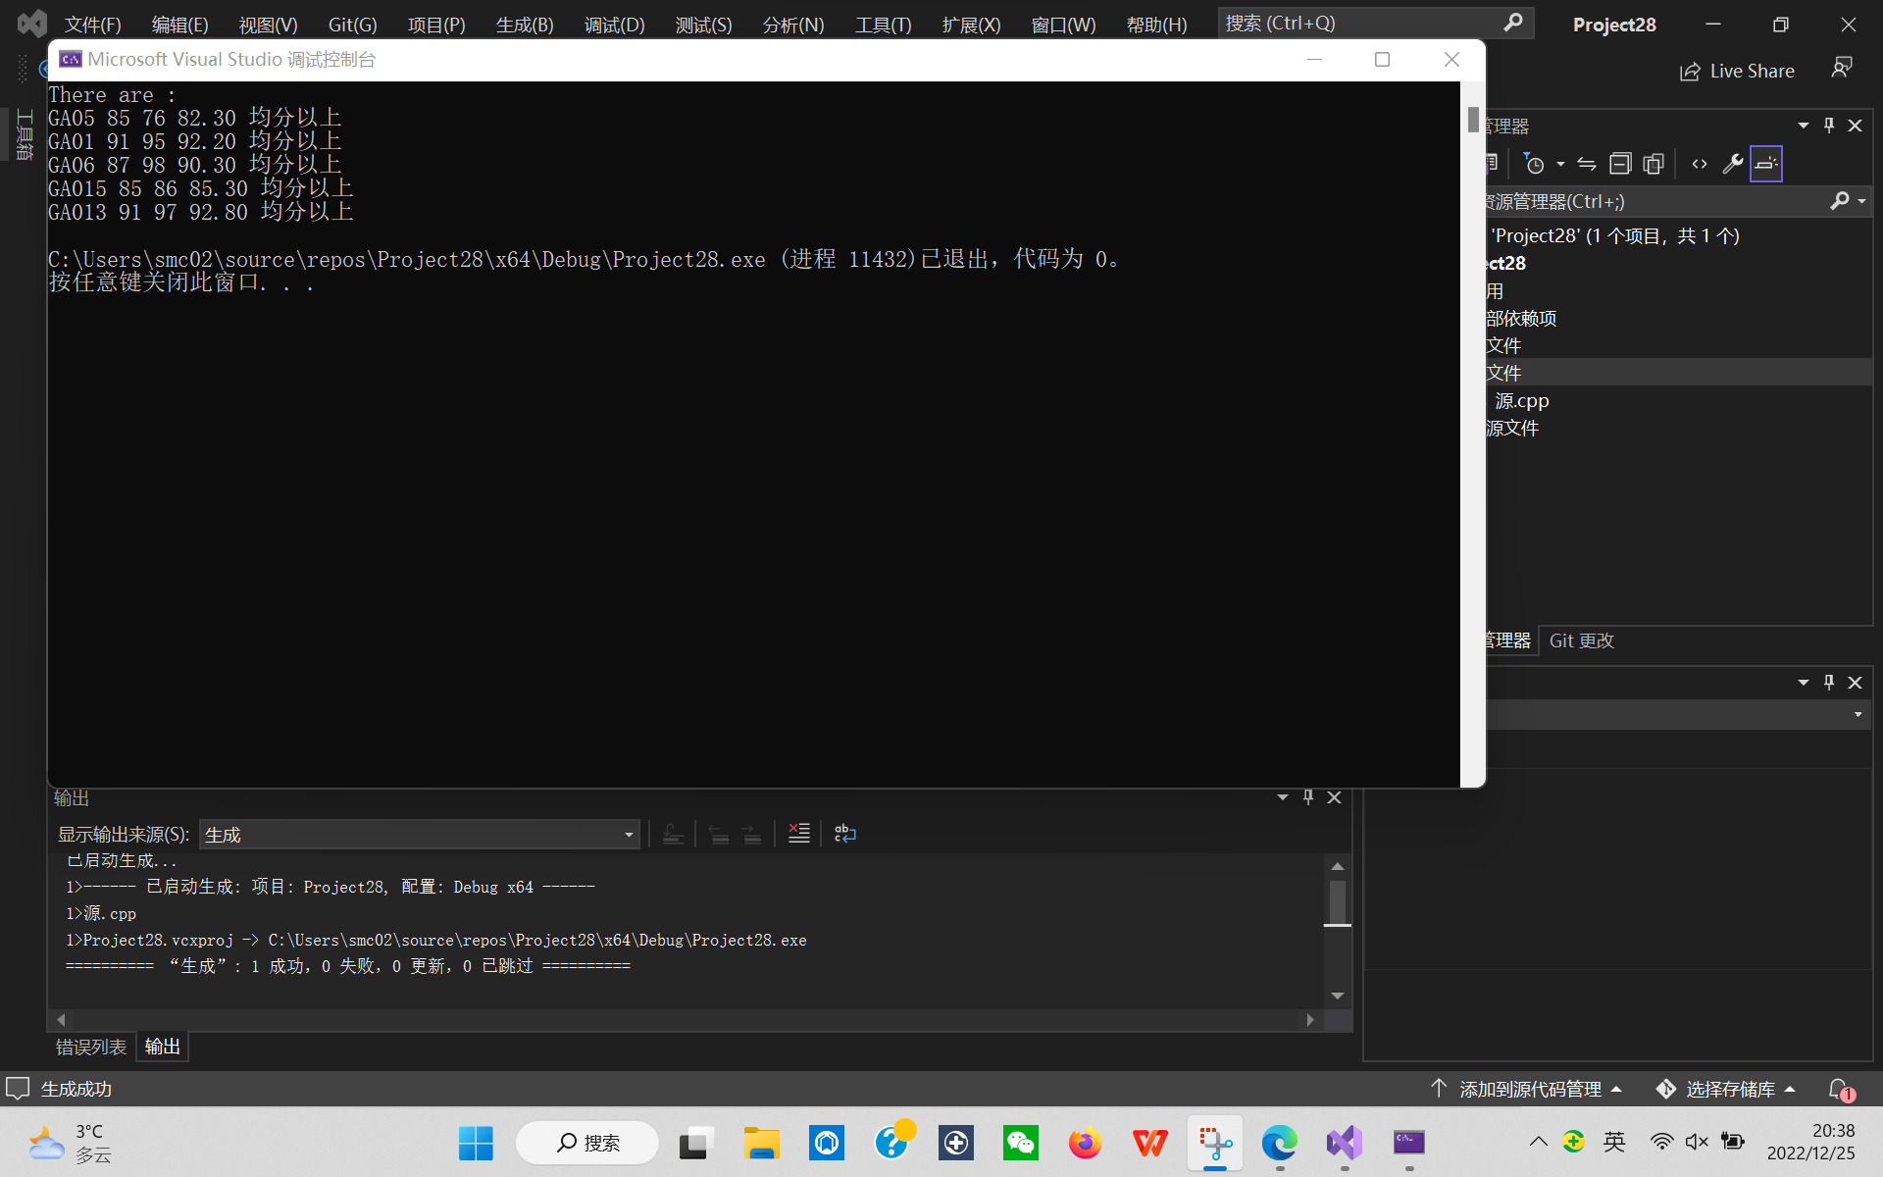Open Microsoft Edge from the taskbar
The image size is (1883, 1177).
(1279, 1143)
